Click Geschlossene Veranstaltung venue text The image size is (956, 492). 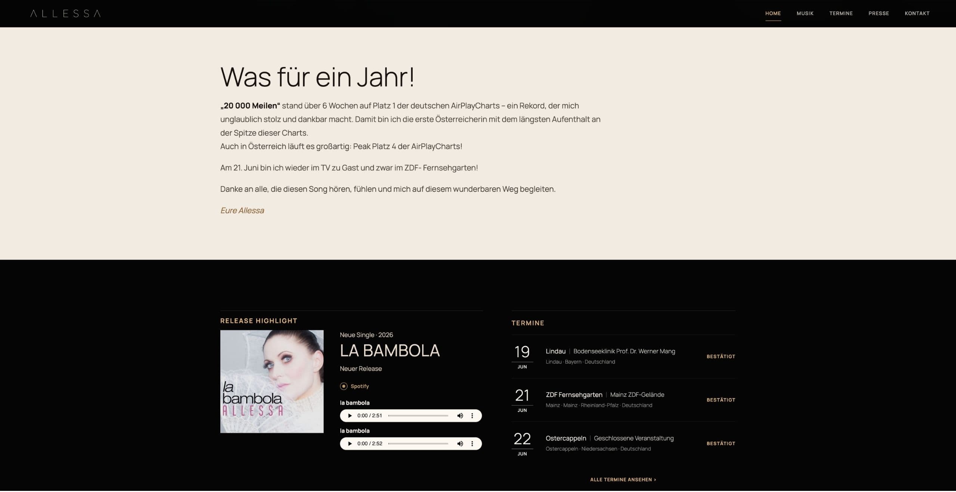634,438
